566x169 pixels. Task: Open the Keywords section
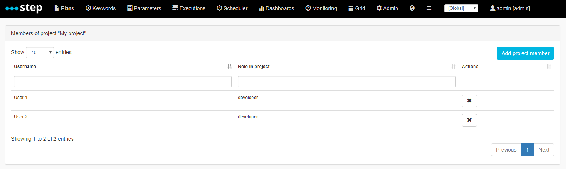click(101, 8)
